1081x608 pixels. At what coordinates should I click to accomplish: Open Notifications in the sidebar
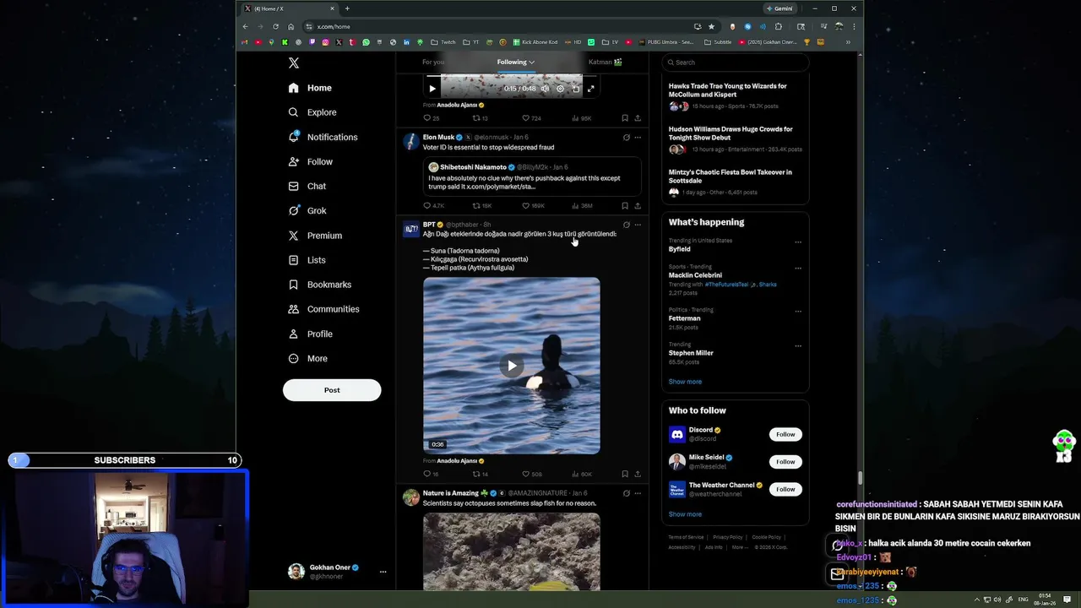tap(323, 137)
